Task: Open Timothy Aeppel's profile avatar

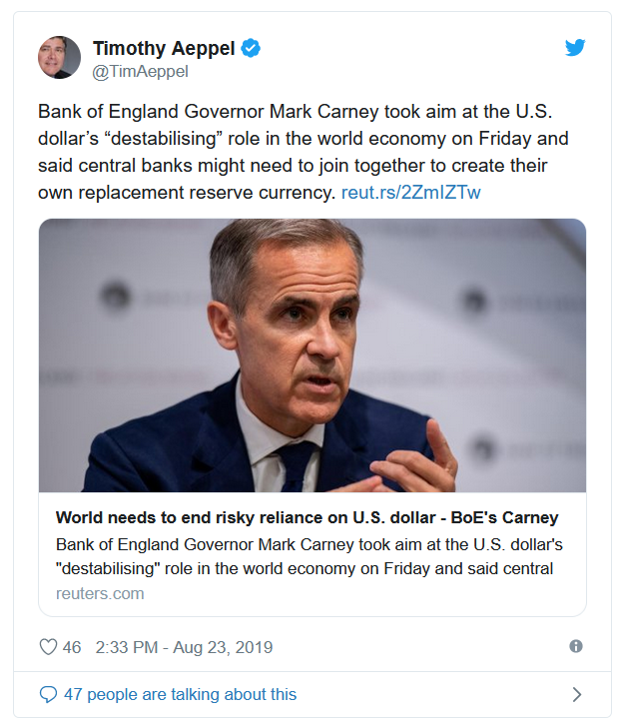Action: [x=59, y=58]
